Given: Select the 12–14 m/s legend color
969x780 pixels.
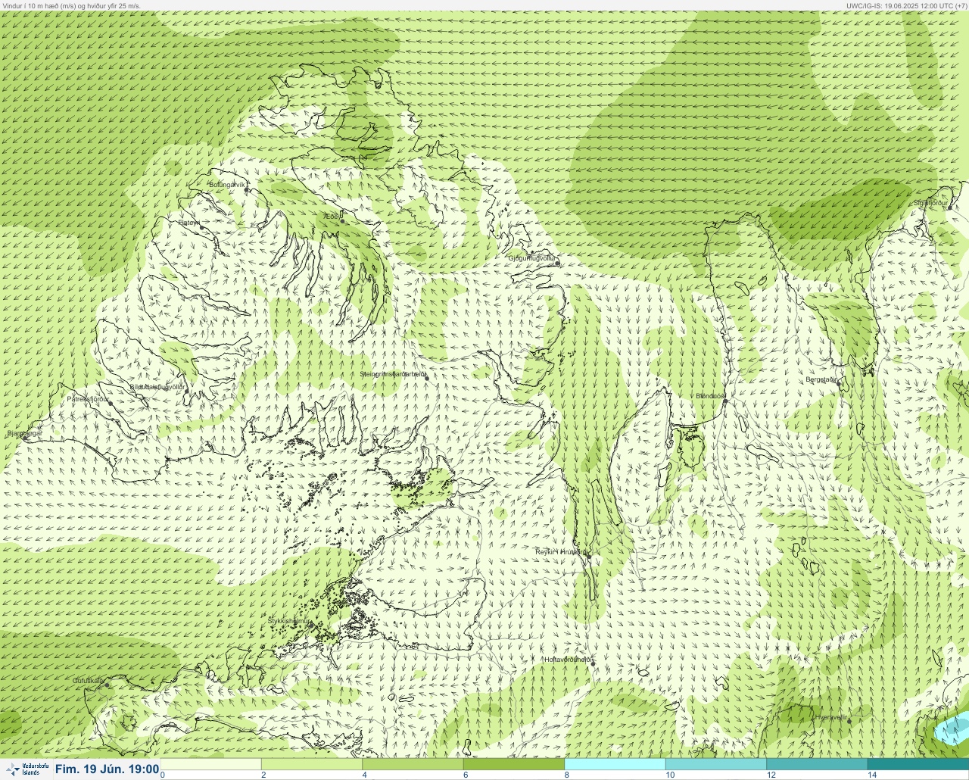Looking at the screenshot, I should [816, 764].
